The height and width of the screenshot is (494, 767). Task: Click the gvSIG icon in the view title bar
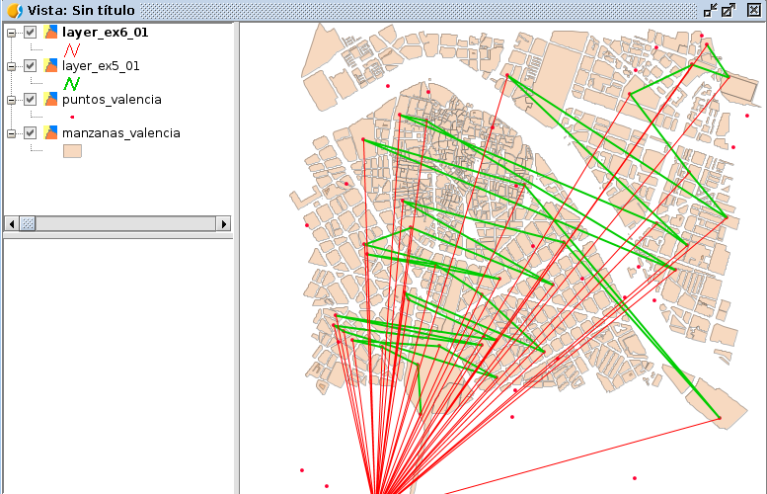(x=14, y=10)
